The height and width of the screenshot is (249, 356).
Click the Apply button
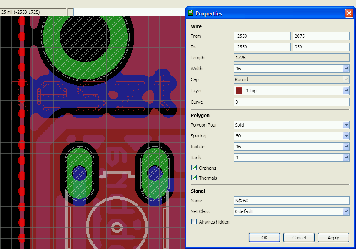point(333,238)
